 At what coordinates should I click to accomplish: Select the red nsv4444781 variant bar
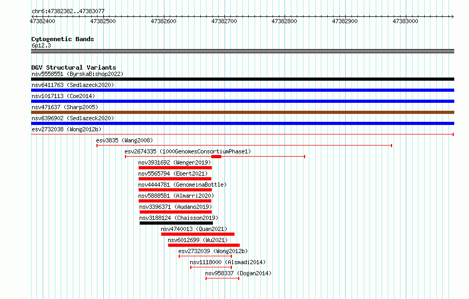pos(175,190)
